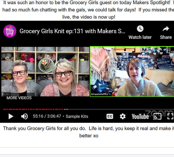Mute the video volume speaker icon
This screenshot has height=157, width=174.
[x=24, y=117]
